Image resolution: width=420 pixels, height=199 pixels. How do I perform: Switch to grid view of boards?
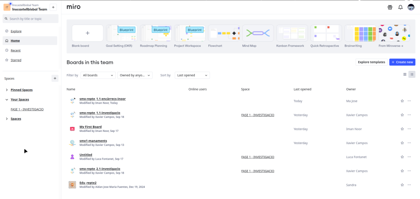click(x=405, y=75)
